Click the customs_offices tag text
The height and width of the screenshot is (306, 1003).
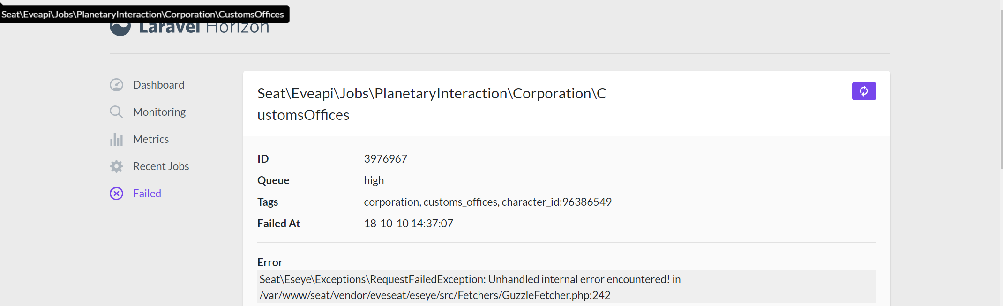click(x=461, y=202)
